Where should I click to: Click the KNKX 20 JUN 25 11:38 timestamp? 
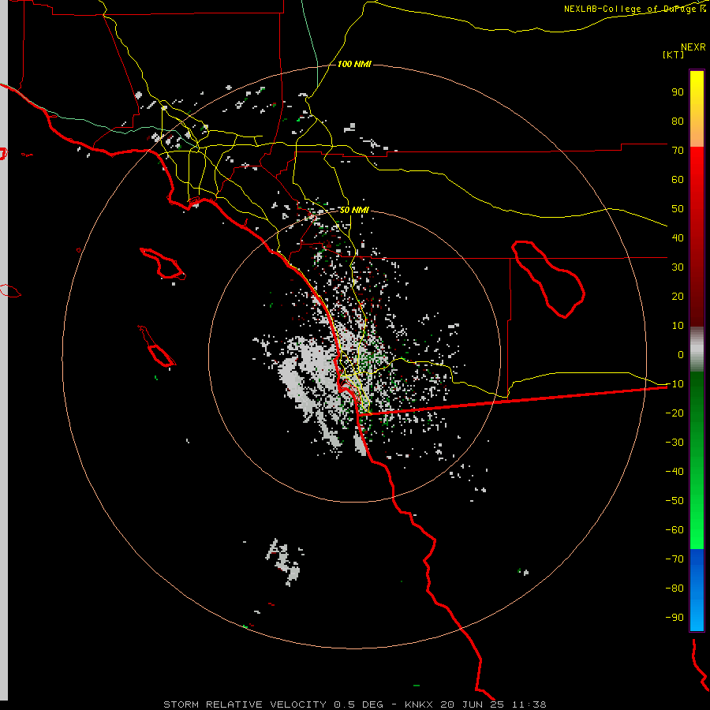coord(476,704)
